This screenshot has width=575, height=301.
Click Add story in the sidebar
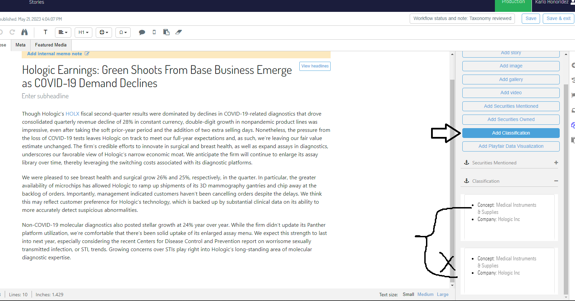coord(511,53)
